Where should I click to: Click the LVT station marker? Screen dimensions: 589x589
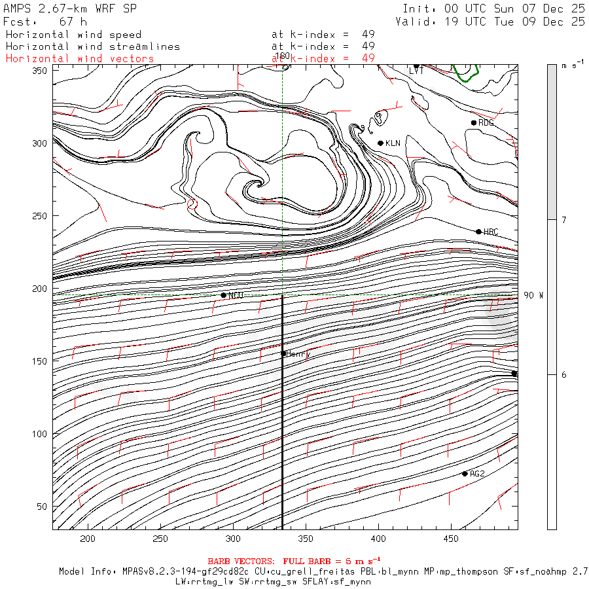click(416, 66)
